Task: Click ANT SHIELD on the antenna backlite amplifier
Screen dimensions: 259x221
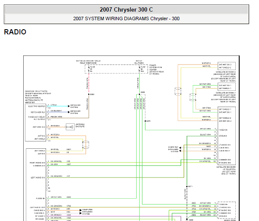Action: pos(40,139)
